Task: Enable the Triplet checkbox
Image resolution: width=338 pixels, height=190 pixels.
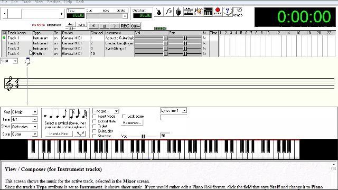Action: tap(94, 126)
